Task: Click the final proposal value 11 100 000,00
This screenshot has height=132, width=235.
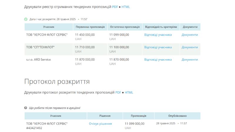Action: click(119, 47)
